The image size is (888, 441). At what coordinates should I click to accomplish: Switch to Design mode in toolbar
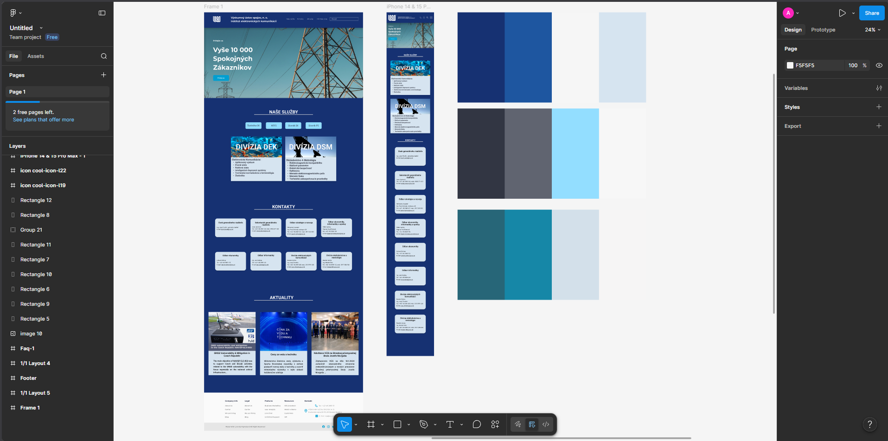click(532, 424)
